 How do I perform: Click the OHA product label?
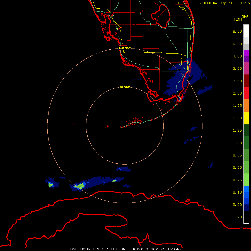pyautogui.click(x=245, y=17)
